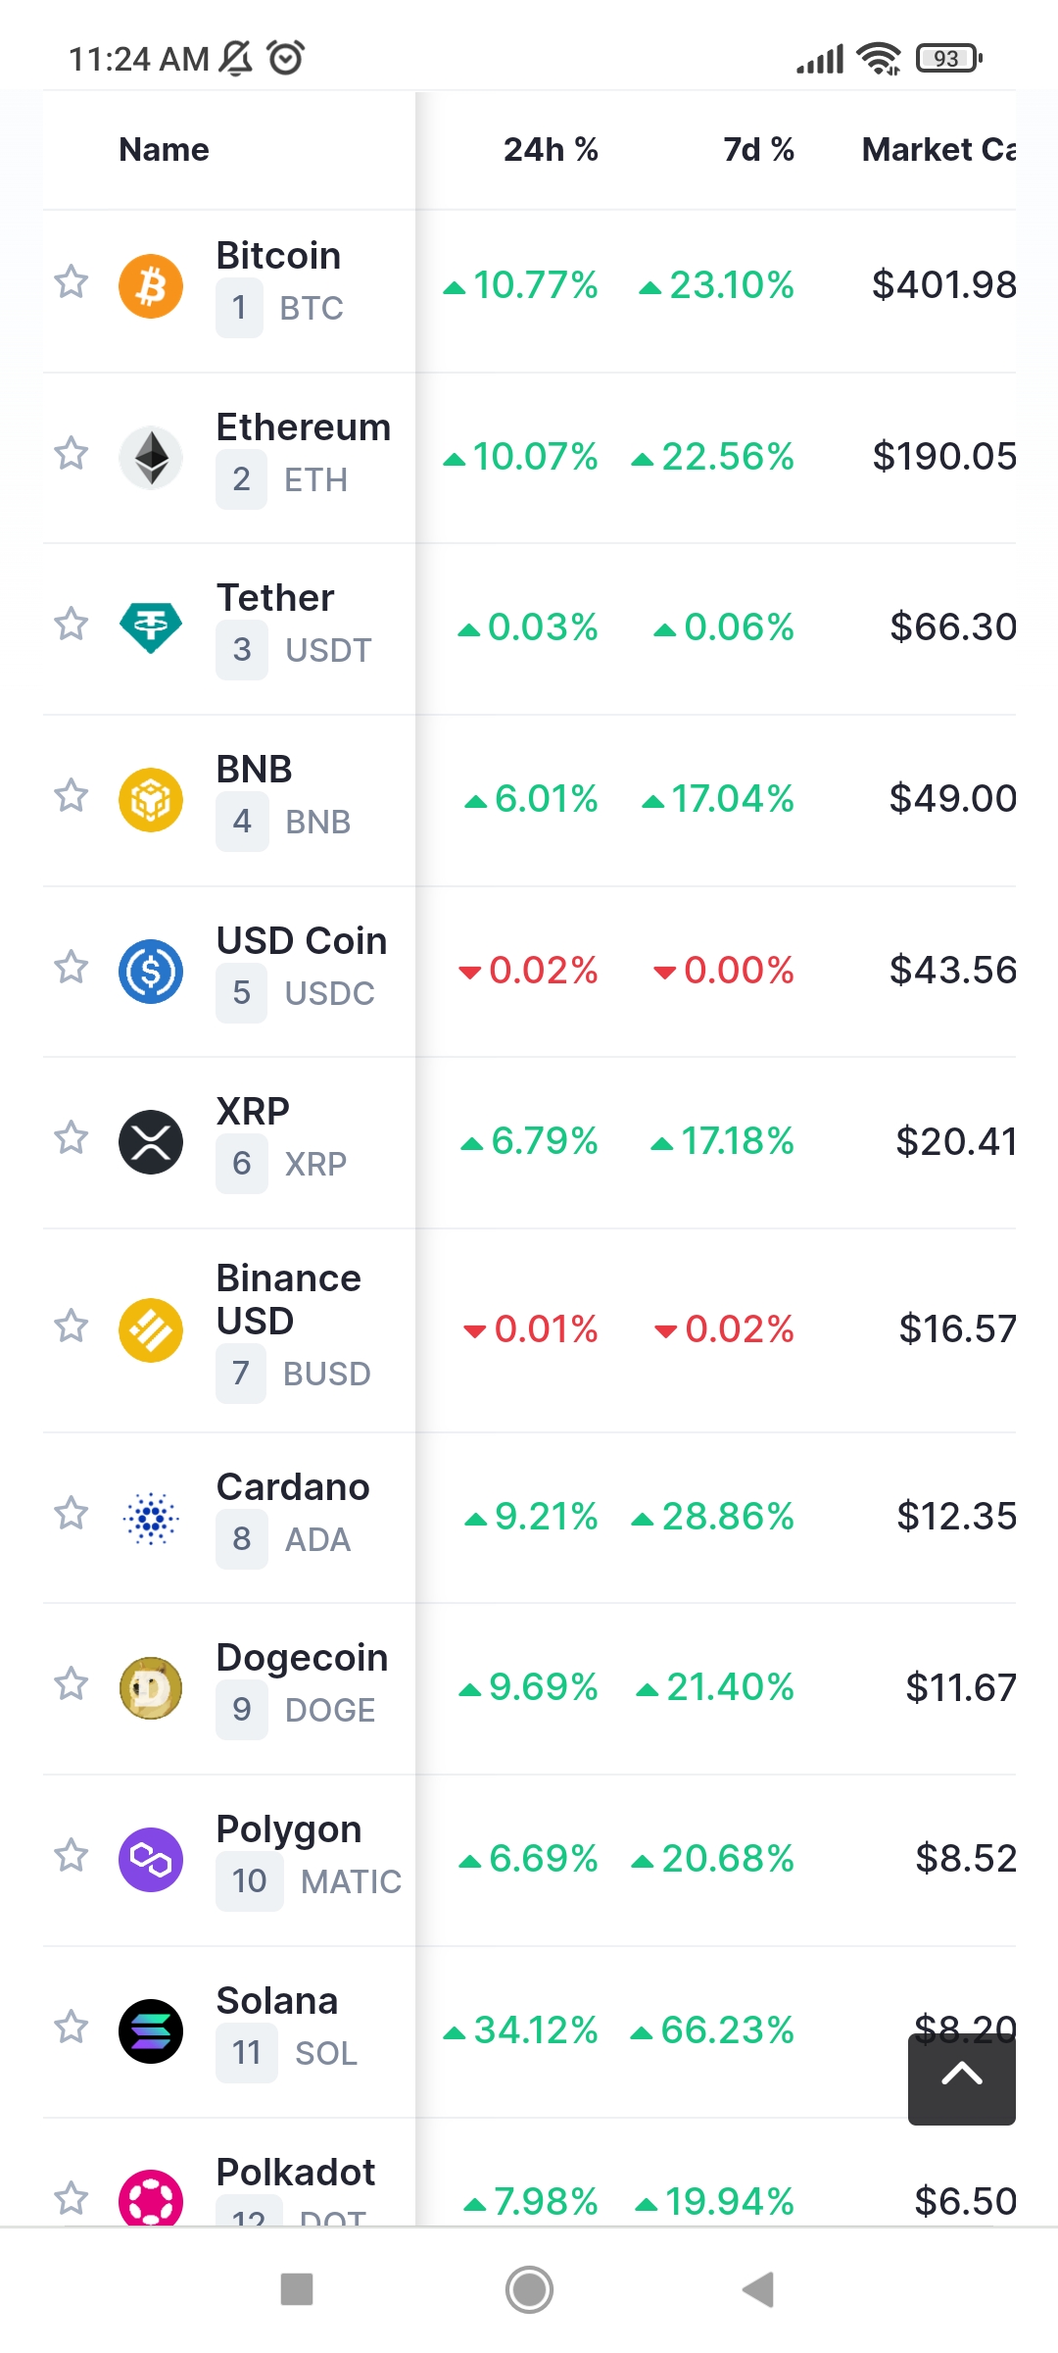Add USD Coin to watchlist star
This screenshot has height=2353, width=1058.
[x=72, y=968]
